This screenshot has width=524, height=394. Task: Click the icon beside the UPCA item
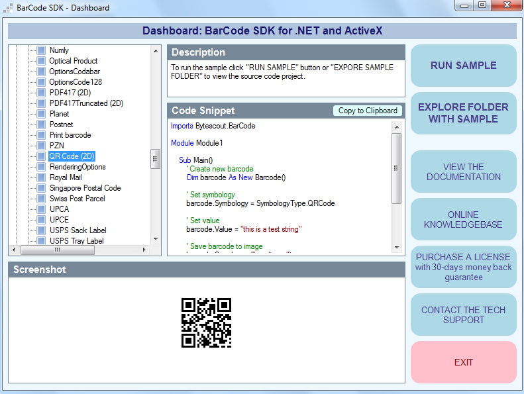point(41,209)
